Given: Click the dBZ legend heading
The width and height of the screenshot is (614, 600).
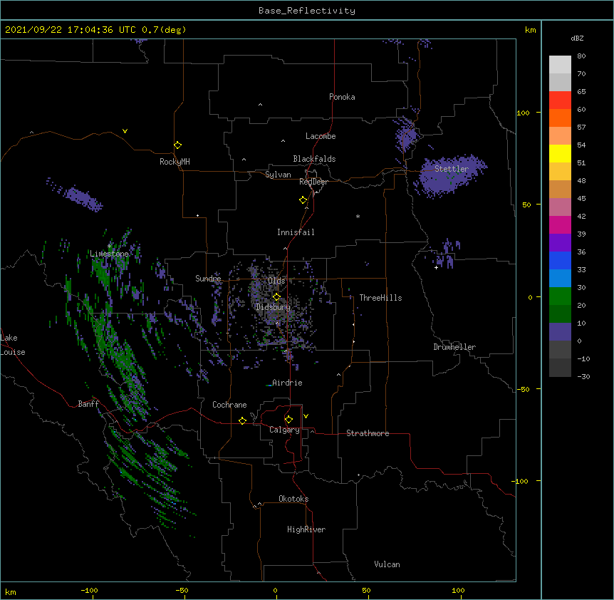Looking at the screenshot, I should pyautogui.click(x=577, y=38).
